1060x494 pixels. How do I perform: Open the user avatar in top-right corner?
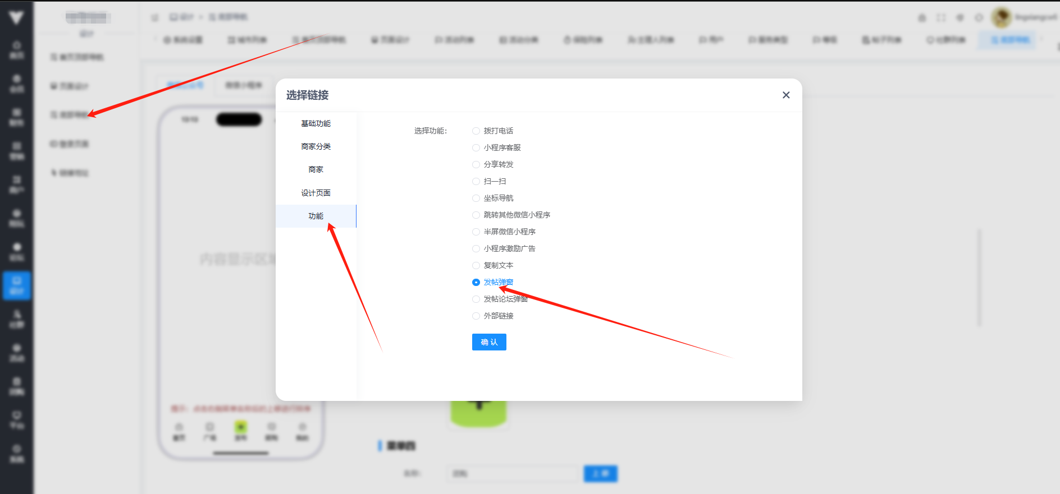(1001, 17)
